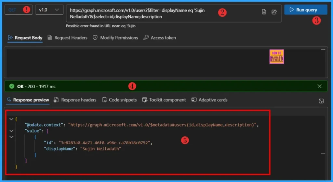Click the request body scrollbar marker

pyautogui.click(x=323, y=50)
